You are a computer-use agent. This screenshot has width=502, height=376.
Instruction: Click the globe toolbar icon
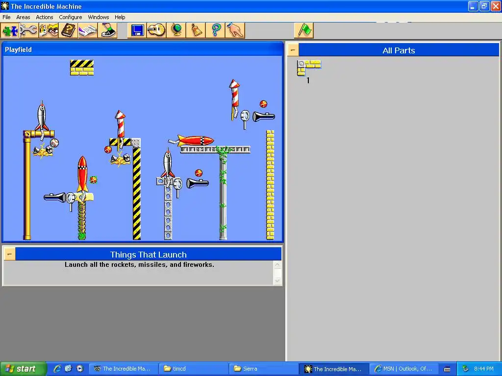click(176, 31)
